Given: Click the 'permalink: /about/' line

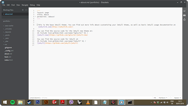Looking at the screenshot, I should coord(46,17).
